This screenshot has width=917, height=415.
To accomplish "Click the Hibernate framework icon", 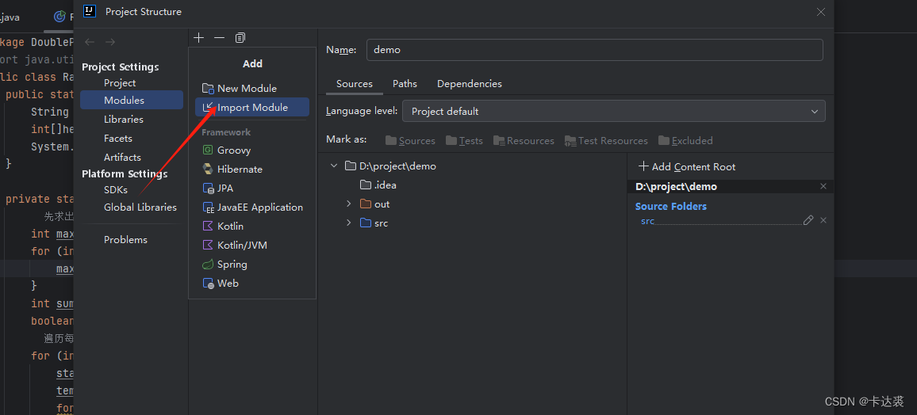I will pyautogui.click(x=208, y=169).
